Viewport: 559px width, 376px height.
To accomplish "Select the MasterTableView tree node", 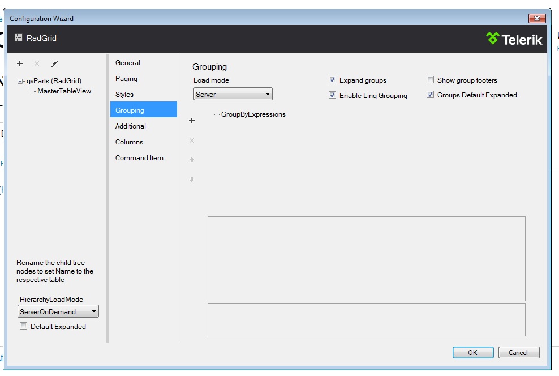I will (64, 91).
